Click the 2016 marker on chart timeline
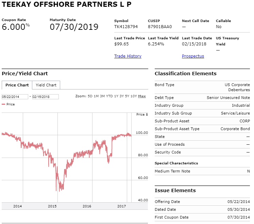This screenshot has width=254, height=224. (x=87, y=206)
